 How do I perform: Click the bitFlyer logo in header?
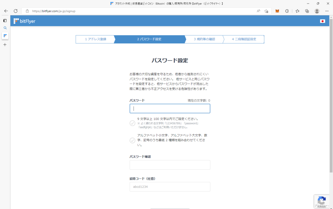[x=24, y=21]
